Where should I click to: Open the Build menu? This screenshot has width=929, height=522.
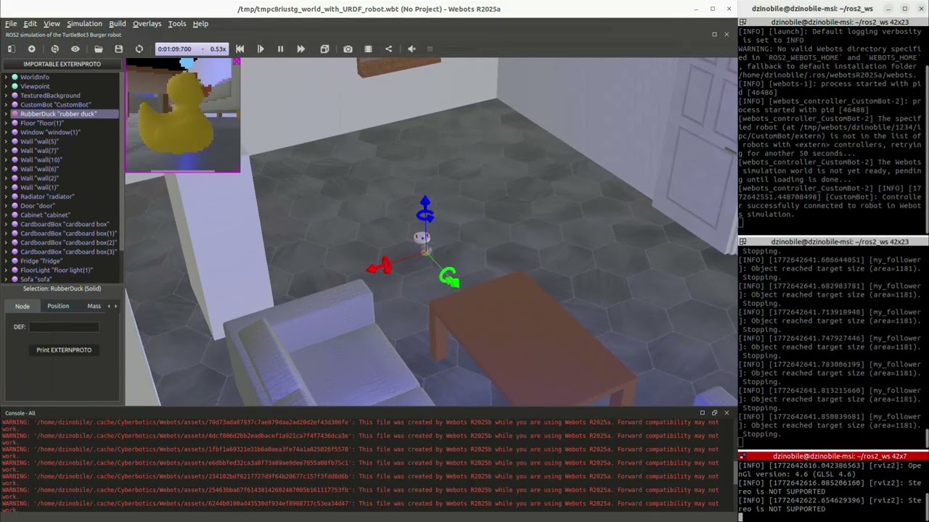[117, 23]
